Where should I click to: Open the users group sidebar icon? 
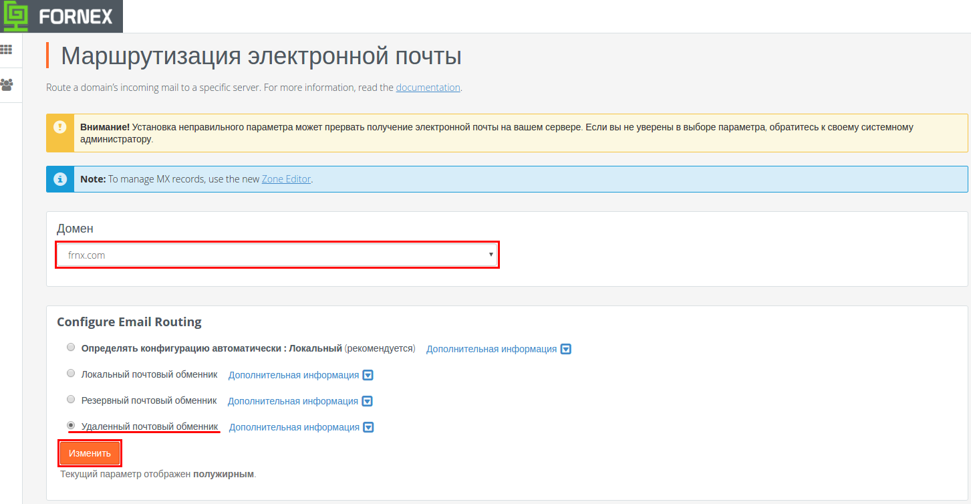coord(7,85)
